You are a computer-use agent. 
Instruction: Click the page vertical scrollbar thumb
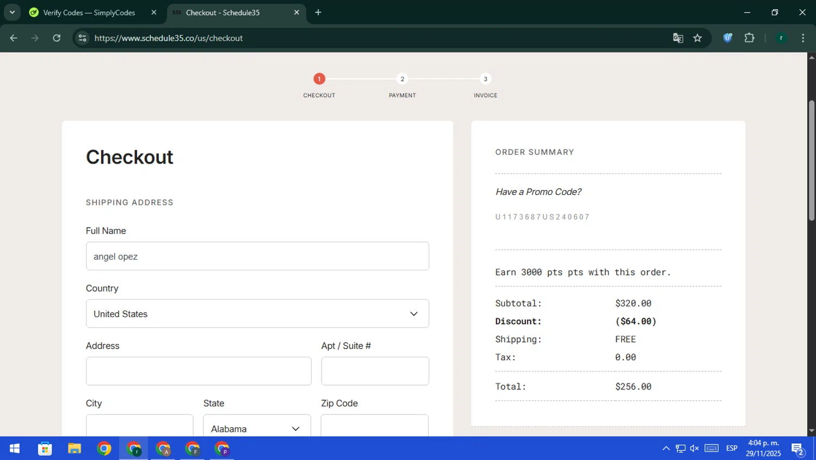811,160
